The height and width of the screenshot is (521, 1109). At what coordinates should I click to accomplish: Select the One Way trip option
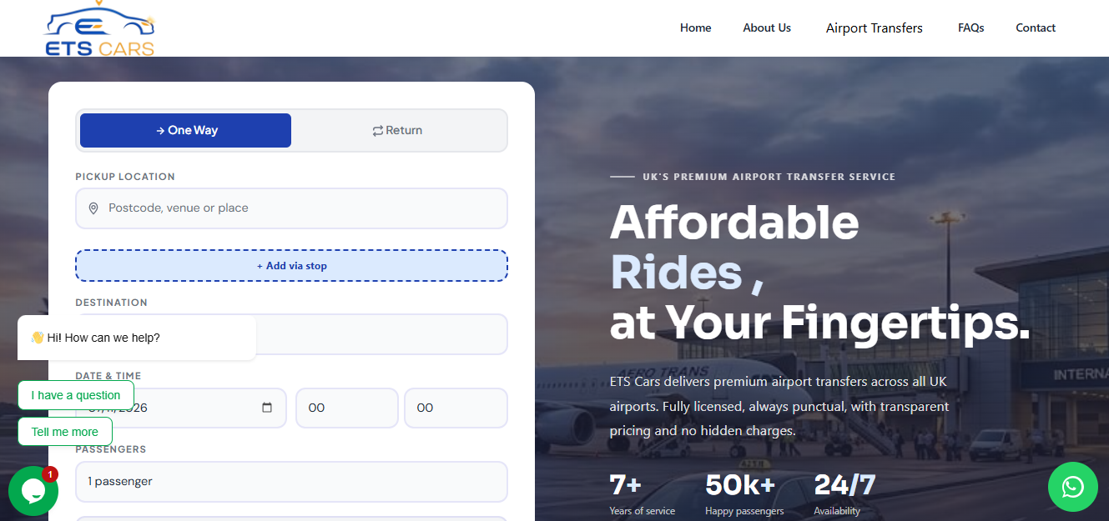(185, 130)
